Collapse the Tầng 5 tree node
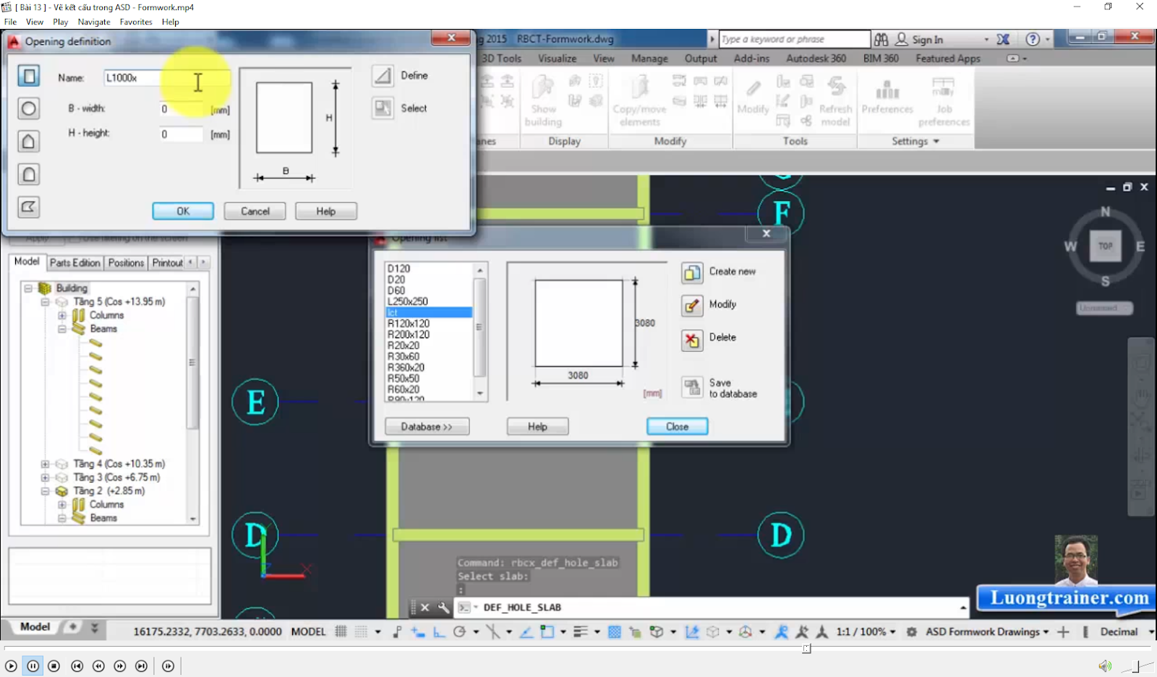The image size is (1157, 677). (45, 302)
